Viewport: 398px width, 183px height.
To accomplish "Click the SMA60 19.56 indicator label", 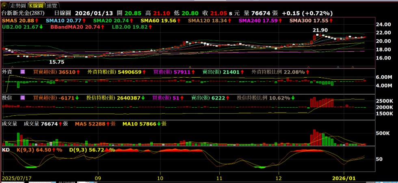I will (160, 21).
